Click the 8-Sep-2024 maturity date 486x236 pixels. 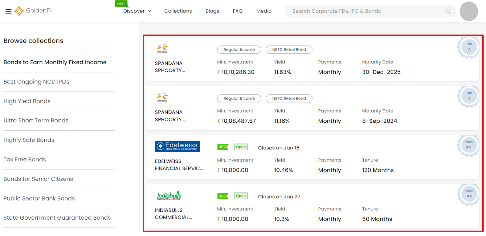click(x=380, y=121)
